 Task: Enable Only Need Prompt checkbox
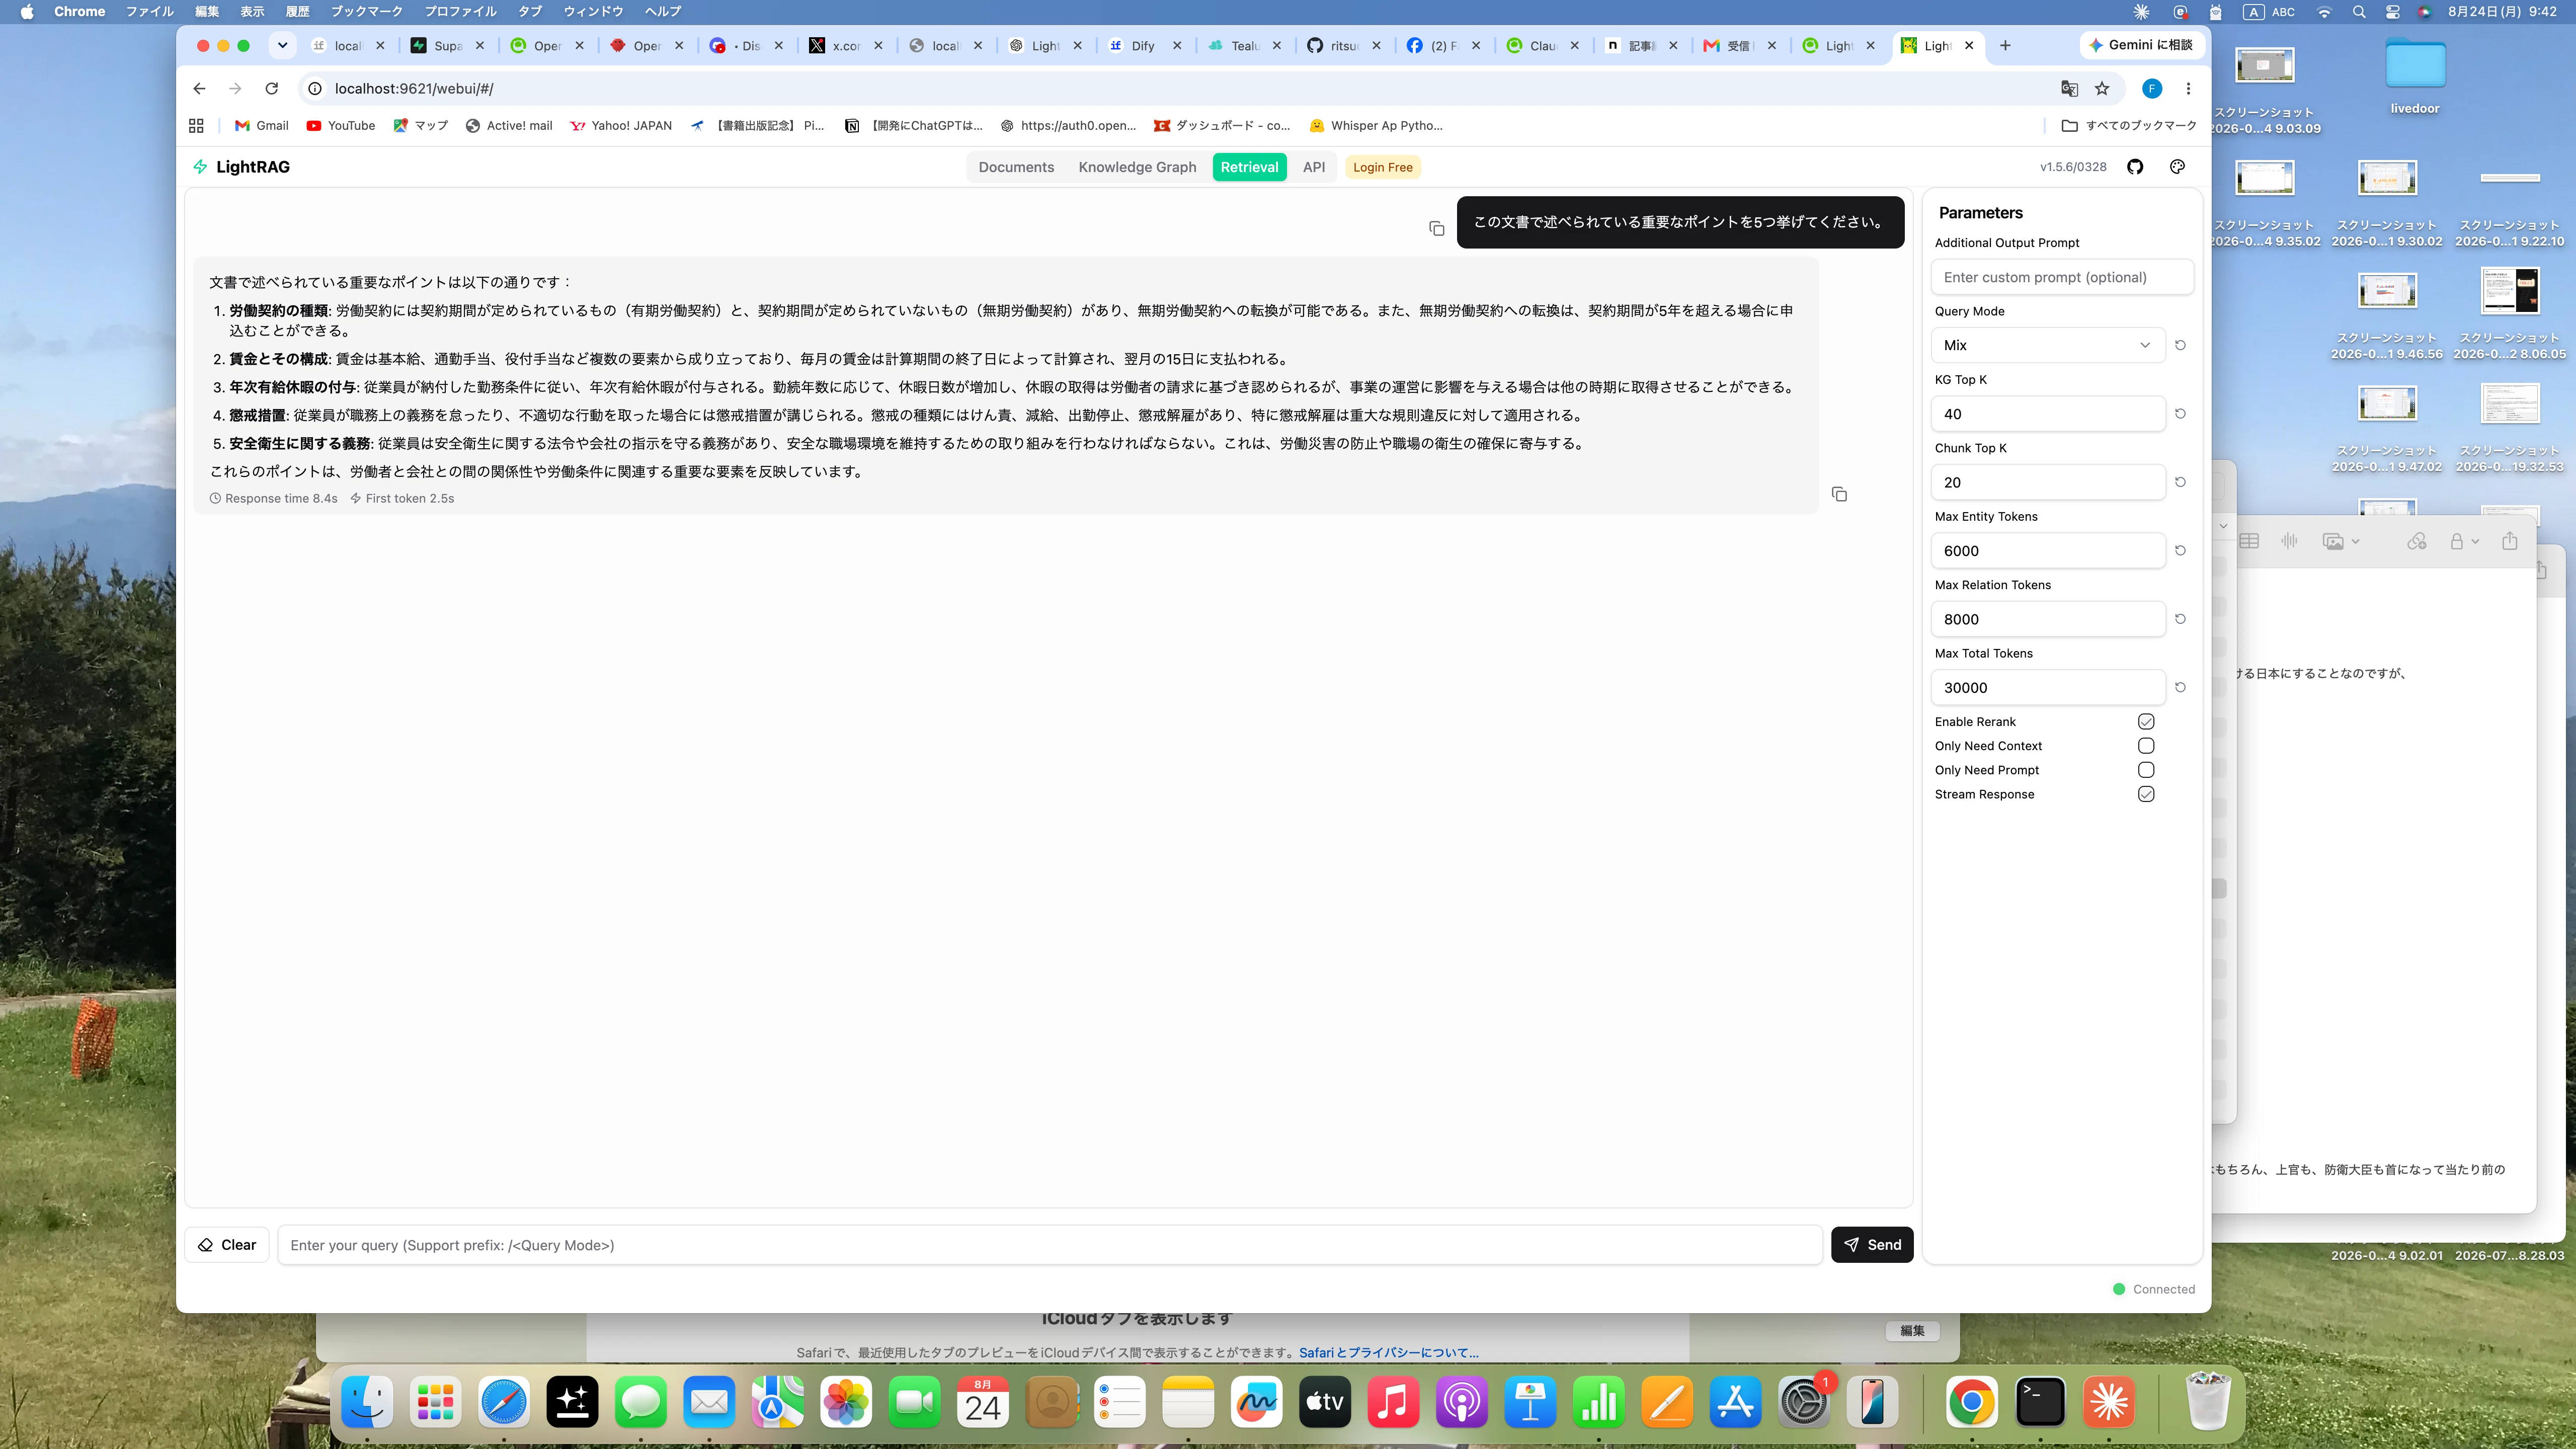coord(2146,770)
